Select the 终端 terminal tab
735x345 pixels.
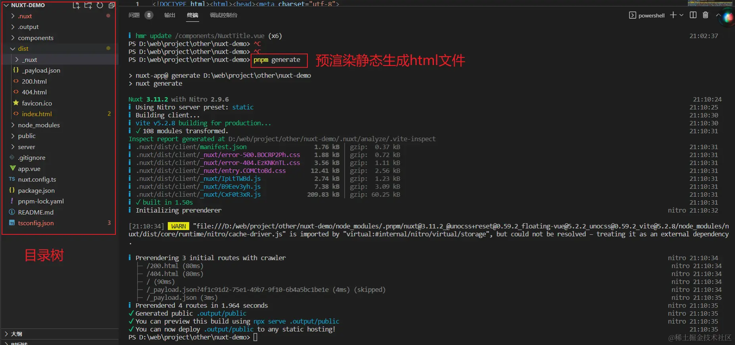[x=193, y=15]
